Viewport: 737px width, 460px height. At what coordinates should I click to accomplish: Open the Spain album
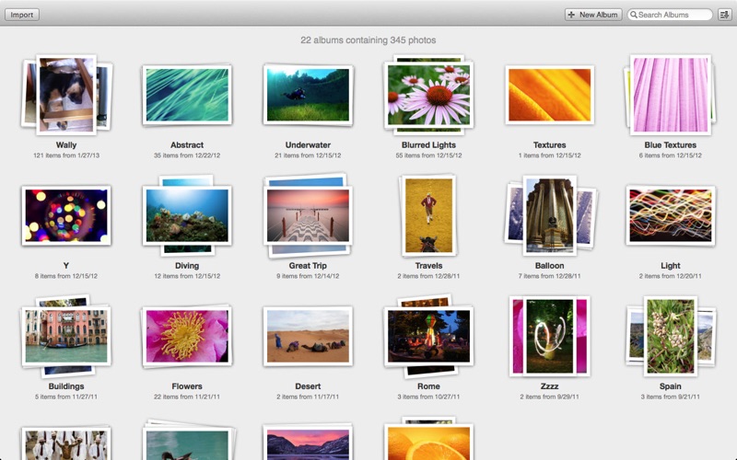pos(670,336)
